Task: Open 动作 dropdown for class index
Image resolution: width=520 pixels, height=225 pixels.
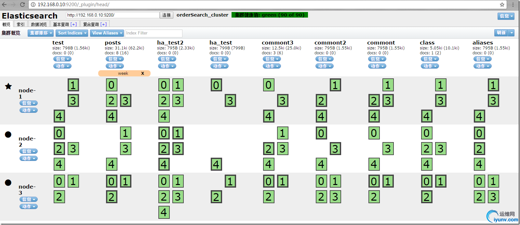Action: click(x=430, y=66)
